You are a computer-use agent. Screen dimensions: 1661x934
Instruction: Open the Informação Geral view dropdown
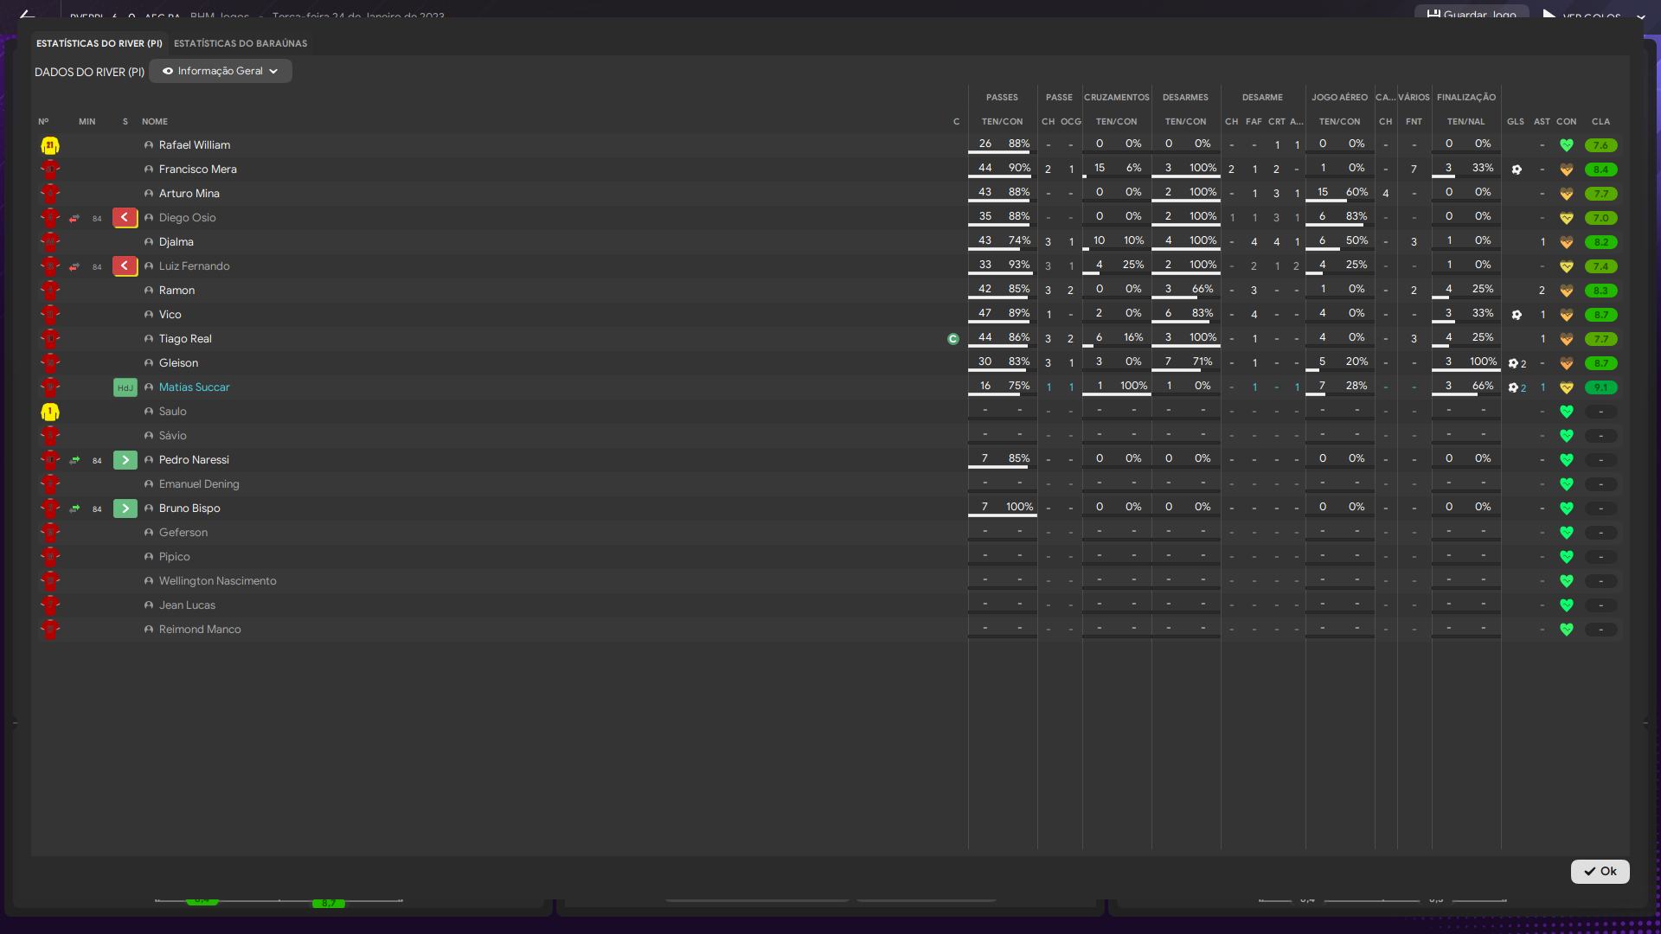pos(221,71)
